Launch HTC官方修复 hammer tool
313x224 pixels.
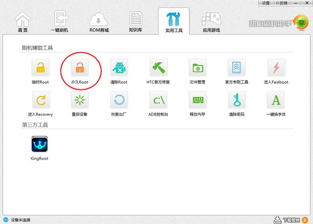[x=158, y=68]
